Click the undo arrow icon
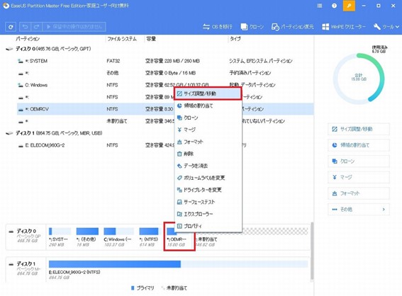 click(25, 27)
